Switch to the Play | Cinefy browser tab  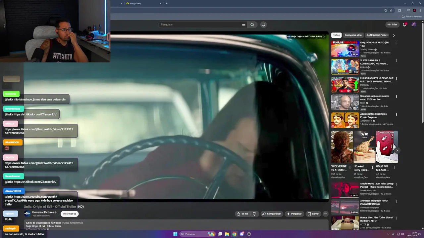pyautogui.click(x=144, y=3)
